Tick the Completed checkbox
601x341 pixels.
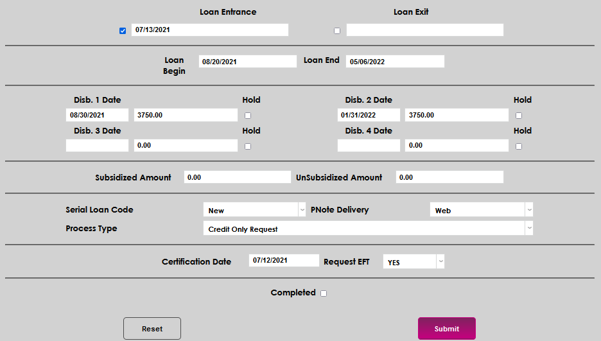point(324,293)
